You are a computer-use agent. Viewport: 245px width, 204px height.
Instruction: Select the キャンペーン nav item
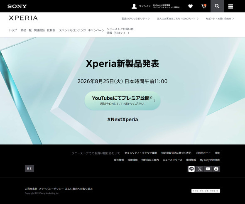[x=96, y=30]
